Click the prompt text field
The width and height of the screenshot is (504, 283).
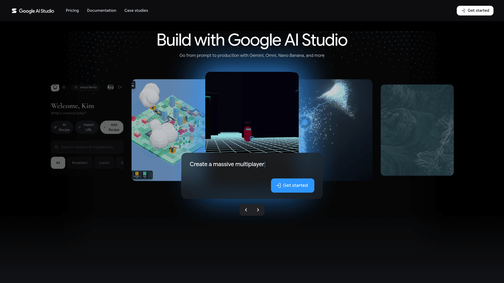[x=252, y=164]
